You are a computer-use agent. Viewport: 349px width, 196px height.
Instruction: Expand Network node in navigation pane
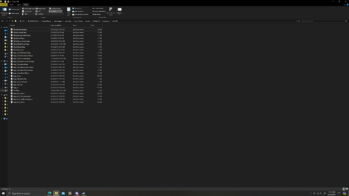2,119
